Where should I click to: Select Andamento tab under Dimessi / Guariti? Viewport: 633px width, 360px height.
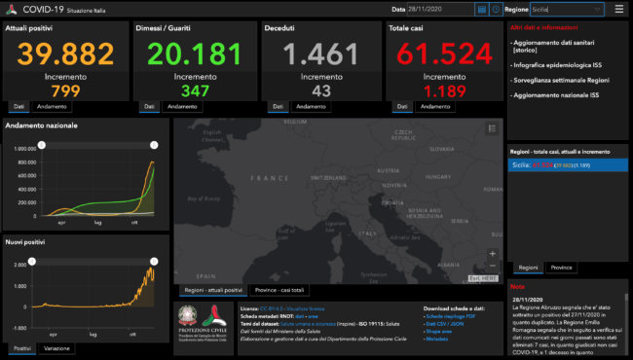tap(182, 107)
